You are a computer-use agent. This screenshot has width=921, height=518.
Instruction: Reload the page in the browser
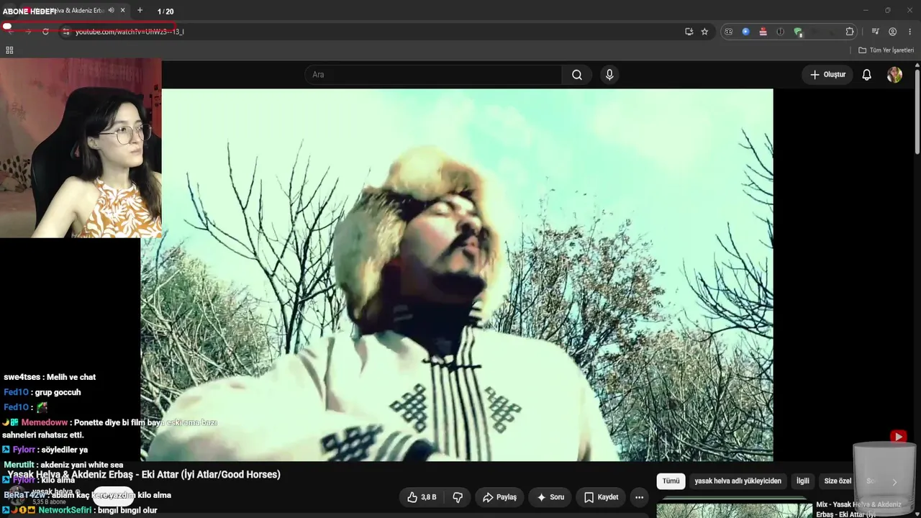click(45, 32)
